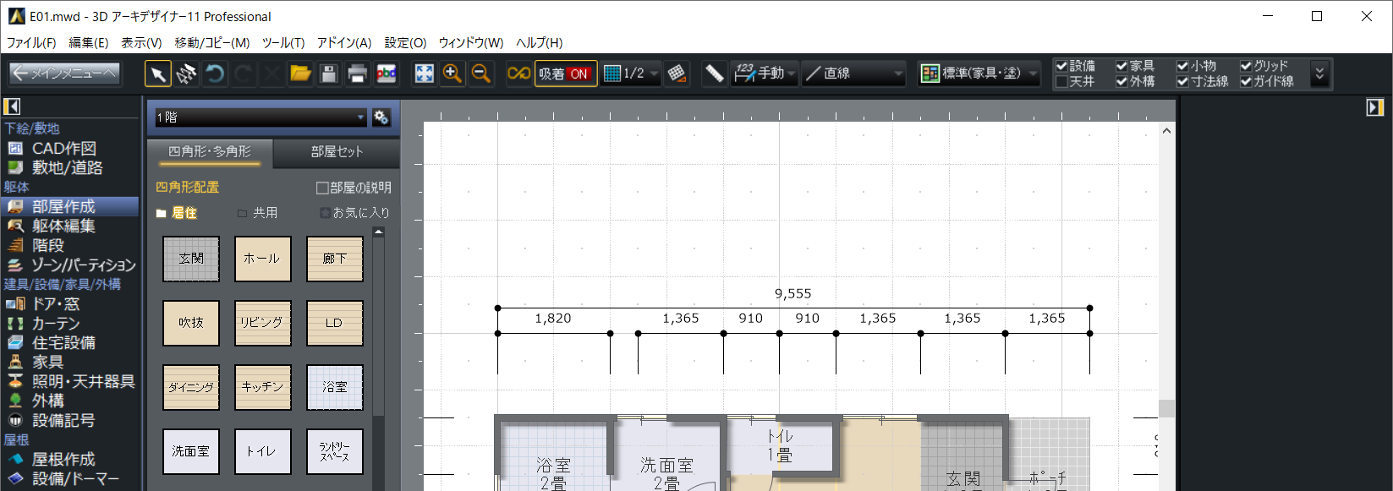The image size is (1393, 491).
Task: Select the arrow selection tool
Action: click(157, 74)
